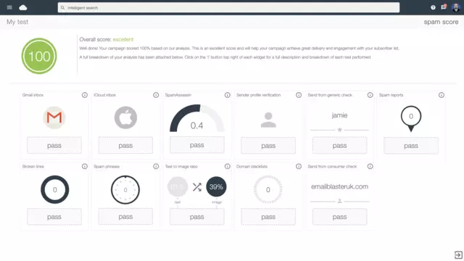Click the Broken links info icon
464x261 pixels.
[x=85, y=166]
